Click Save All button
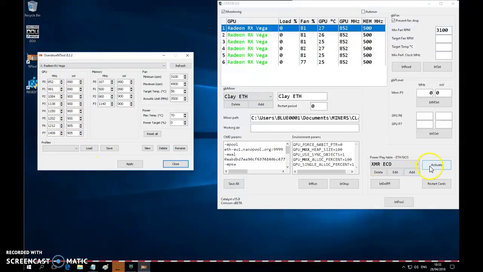 (234, 184)
